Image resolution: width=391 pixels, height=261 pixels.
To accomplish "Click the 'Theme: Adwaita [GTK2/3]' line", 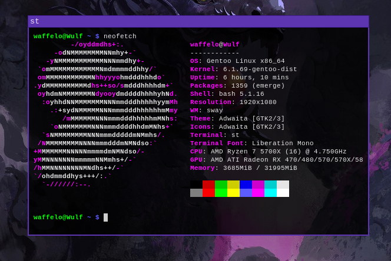I will point(237,119).
